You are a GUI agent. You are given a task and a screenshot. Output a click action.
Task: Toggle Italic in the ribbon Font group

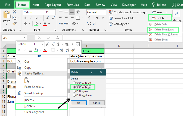tap(31, 18)
